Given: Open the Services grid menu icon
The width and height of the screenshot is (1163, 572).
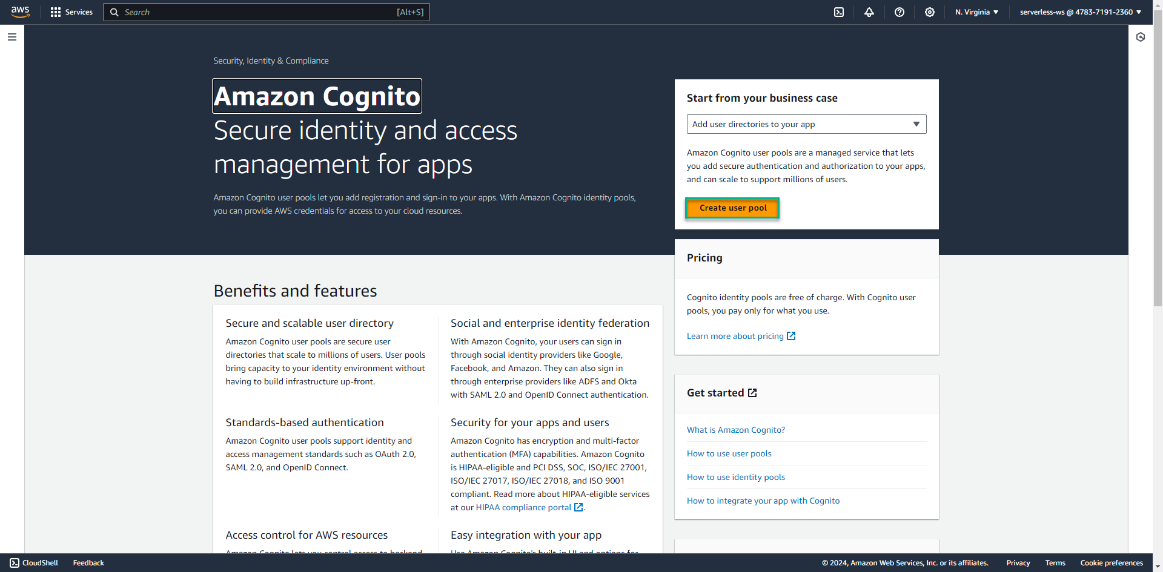Looking at the screenshot, I should (56, 12).
